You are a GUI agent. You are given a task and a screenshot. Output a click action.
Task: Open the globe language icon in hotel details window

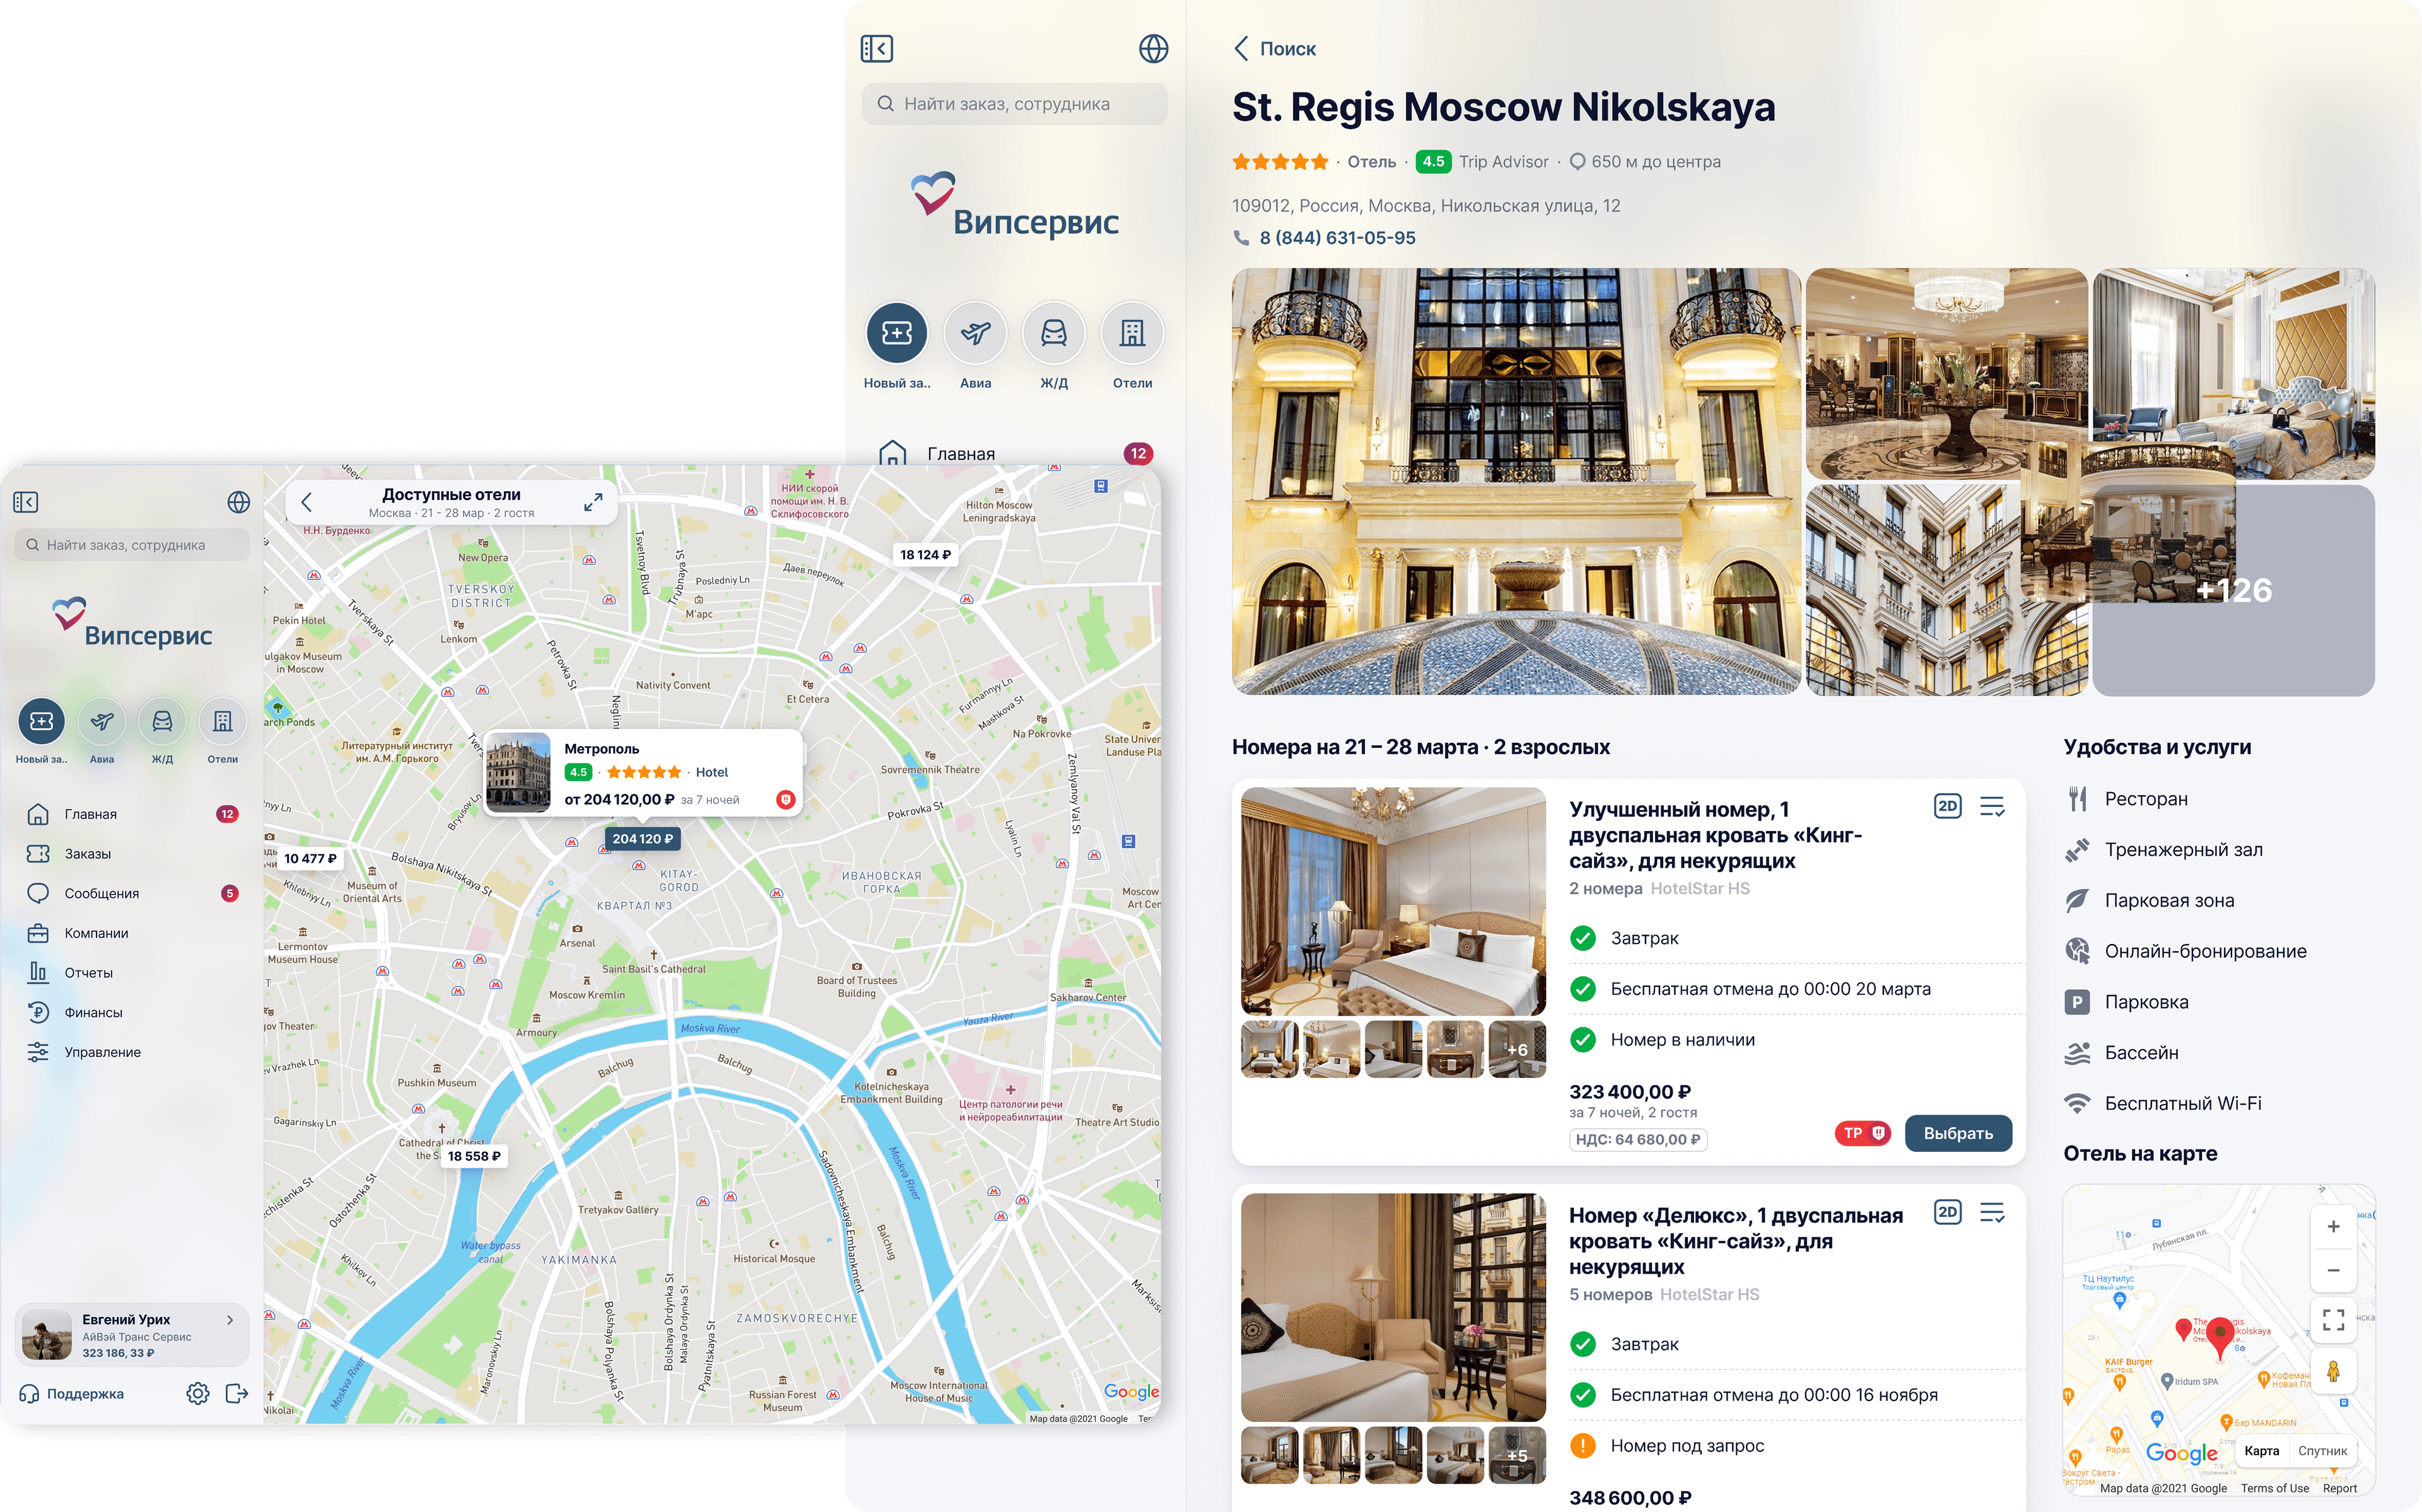[1153, 49]
